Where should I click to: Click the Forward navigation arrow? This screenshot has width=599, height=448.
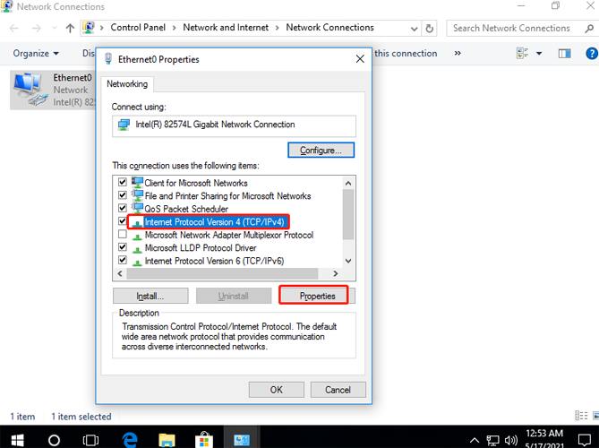(37, 28)
